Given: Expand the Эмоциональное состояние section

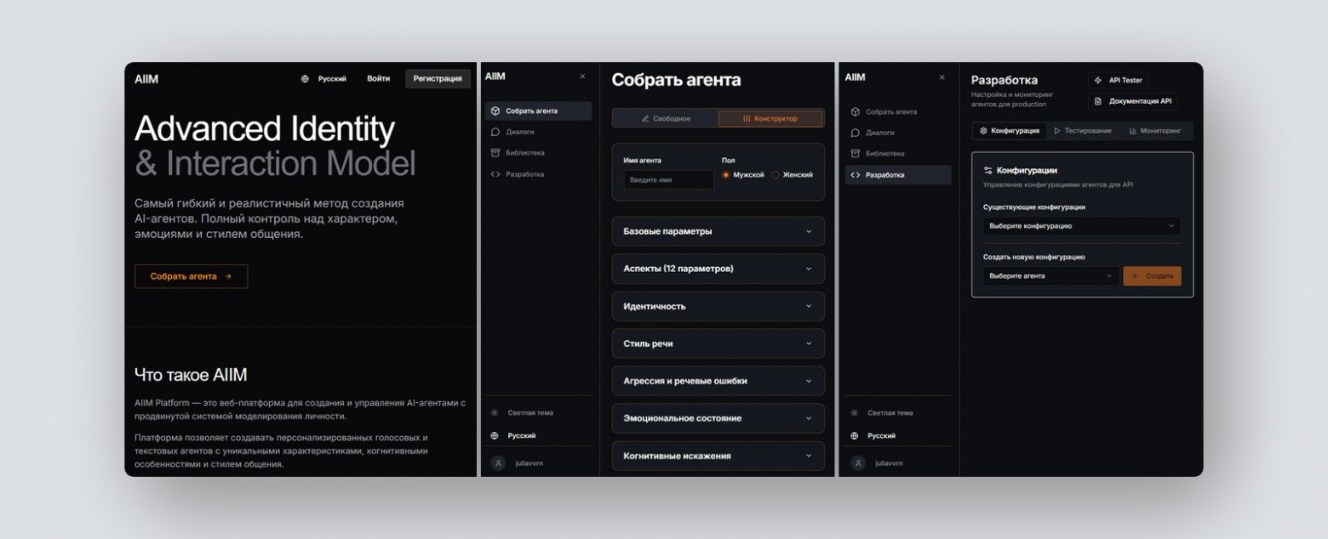Looking at the screenshot, I should (x=718, y=418).
